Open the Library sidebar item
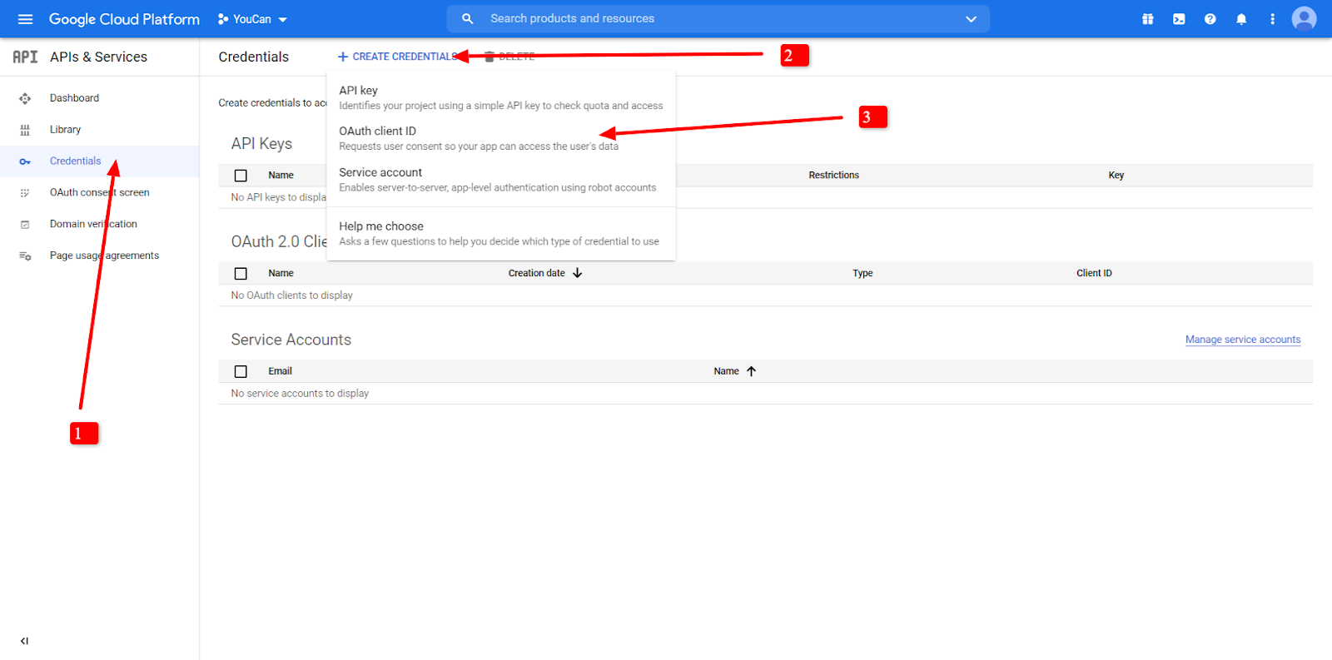1332x660 pixels. (99, 130)
